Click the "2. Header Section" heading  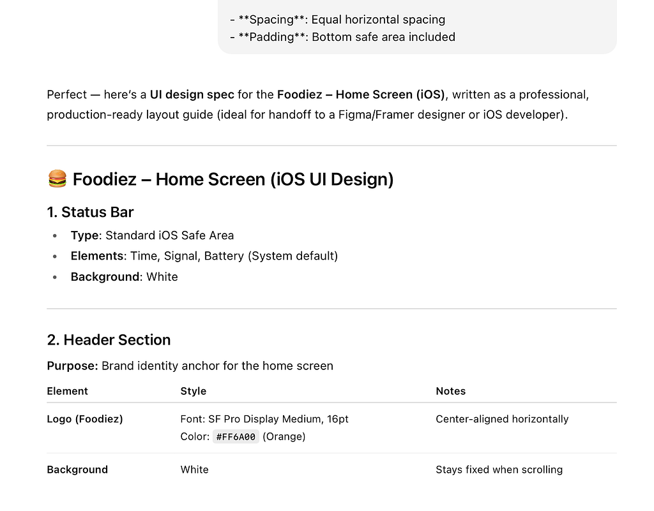[x=109, y=340]
